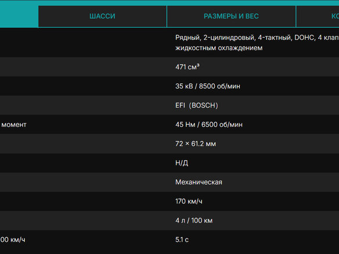339x254 pixels.
Task: Click the 5.1 с acceleration value
Action: (182, 240)
